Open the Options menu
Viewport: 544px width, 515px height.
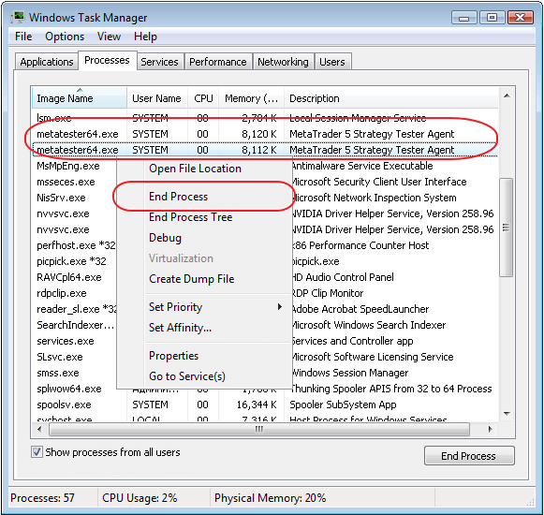65,37
